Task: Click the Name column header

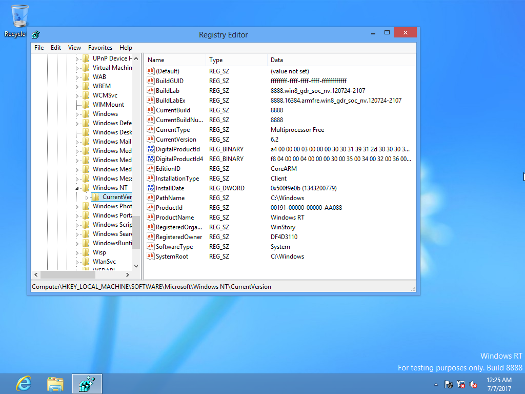Action: [x=156, y=60]
